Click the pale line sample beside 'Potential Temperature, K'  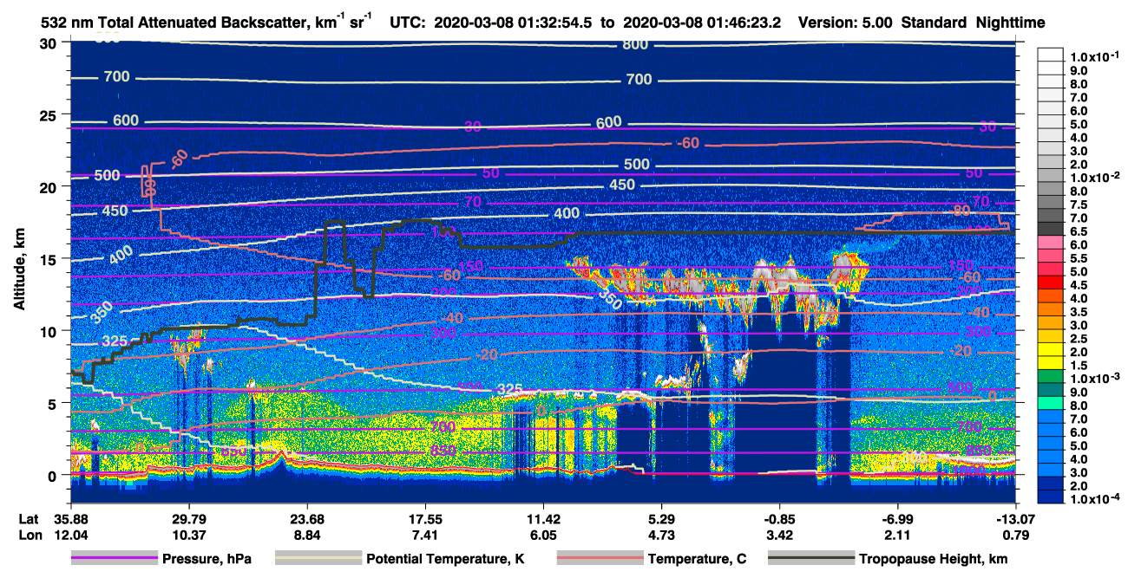(318, 559)
